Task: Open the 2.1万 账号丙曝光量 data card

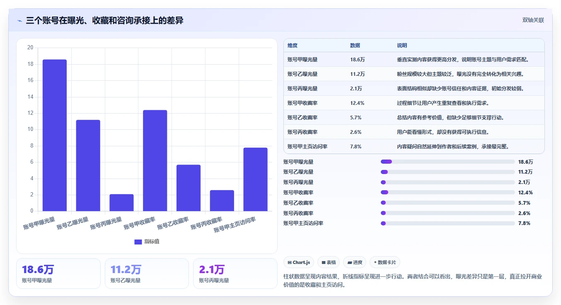Action: [x=235, y=274]
